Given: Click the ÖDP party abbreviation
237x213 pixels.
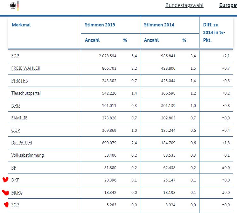Looking at the screenshot, I should [16, 130].
